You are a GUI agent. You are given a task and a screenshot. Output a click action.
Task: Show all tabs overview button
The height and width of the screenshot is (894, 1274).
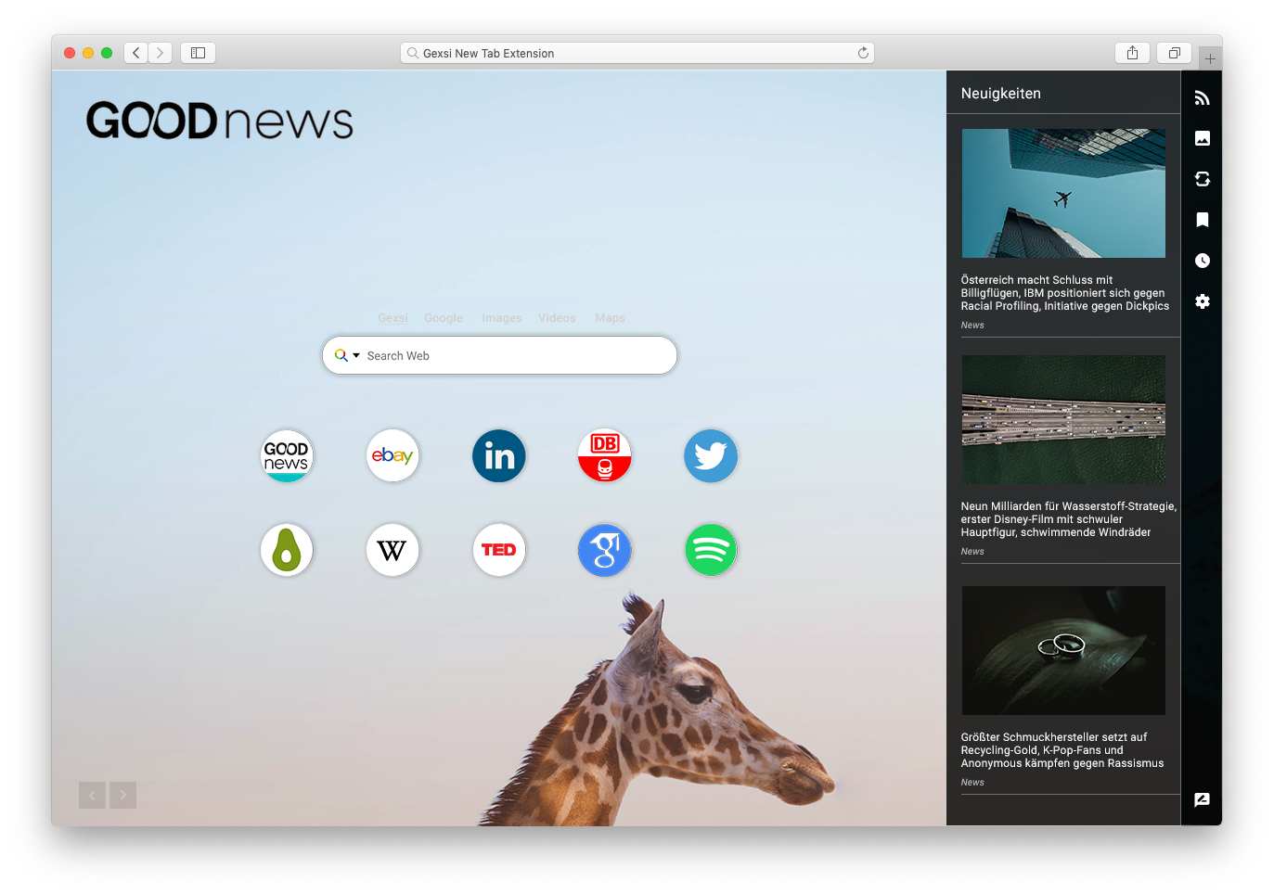click(1174, 53)
